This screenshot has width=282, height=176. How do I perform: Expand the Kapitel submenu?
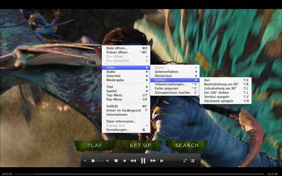pyautogui.click(x=126, y=91)
